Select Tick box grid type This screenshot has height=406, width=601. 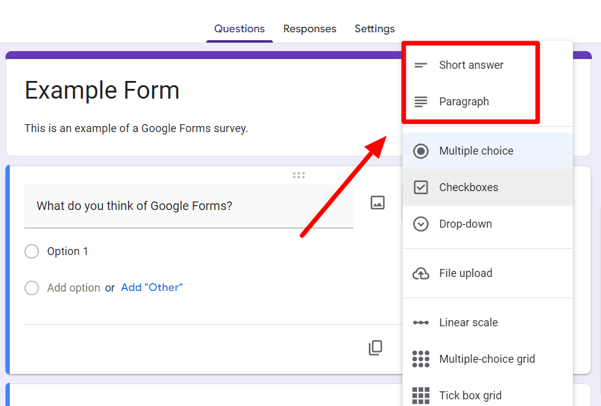click(x=488, y=395)
